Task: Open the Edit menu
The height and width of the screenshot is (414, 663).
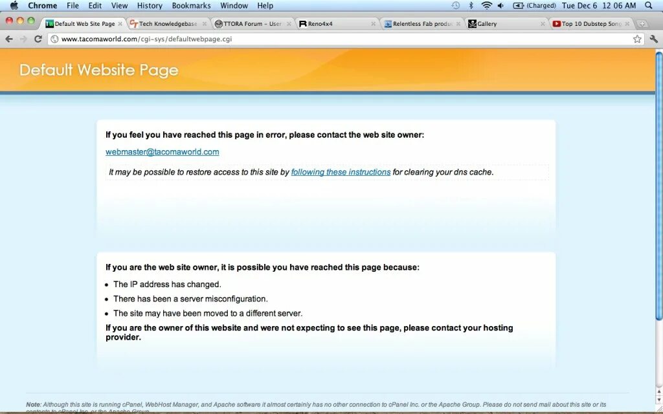Action: (95, 5)
